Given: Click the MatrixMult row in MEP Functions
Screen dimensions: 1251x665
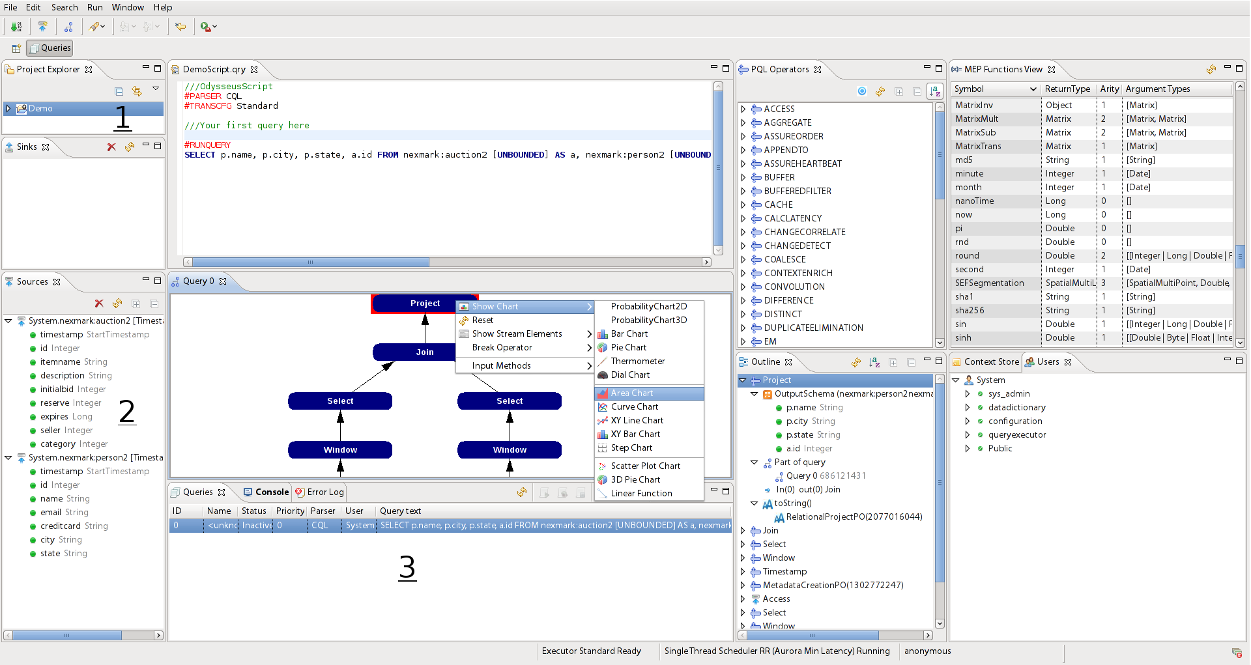Looking at the screenshot, I should click(x=1091, y=119).
